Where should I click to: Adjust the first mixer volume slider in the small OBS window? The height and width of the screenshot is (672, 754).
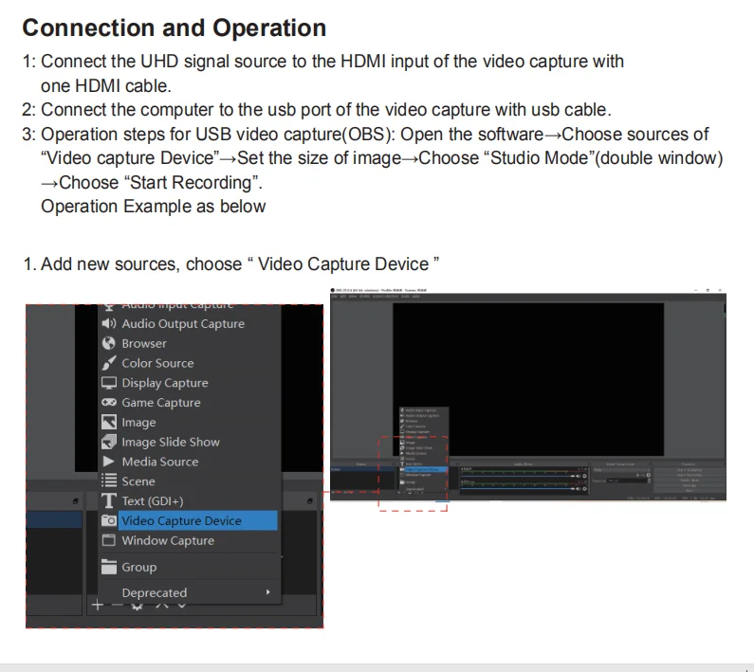coord(518,476)
